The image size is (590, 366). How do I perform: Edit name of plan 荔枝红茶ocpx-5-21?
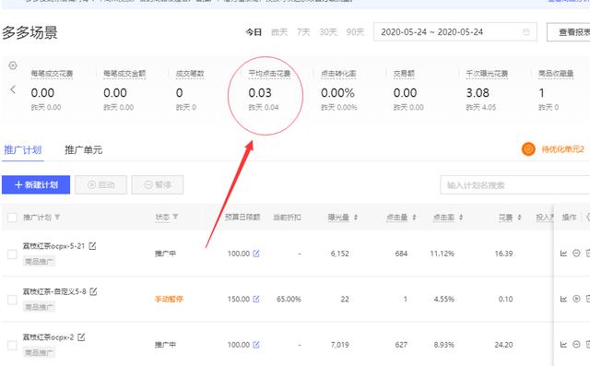click(x=92, y=246)
